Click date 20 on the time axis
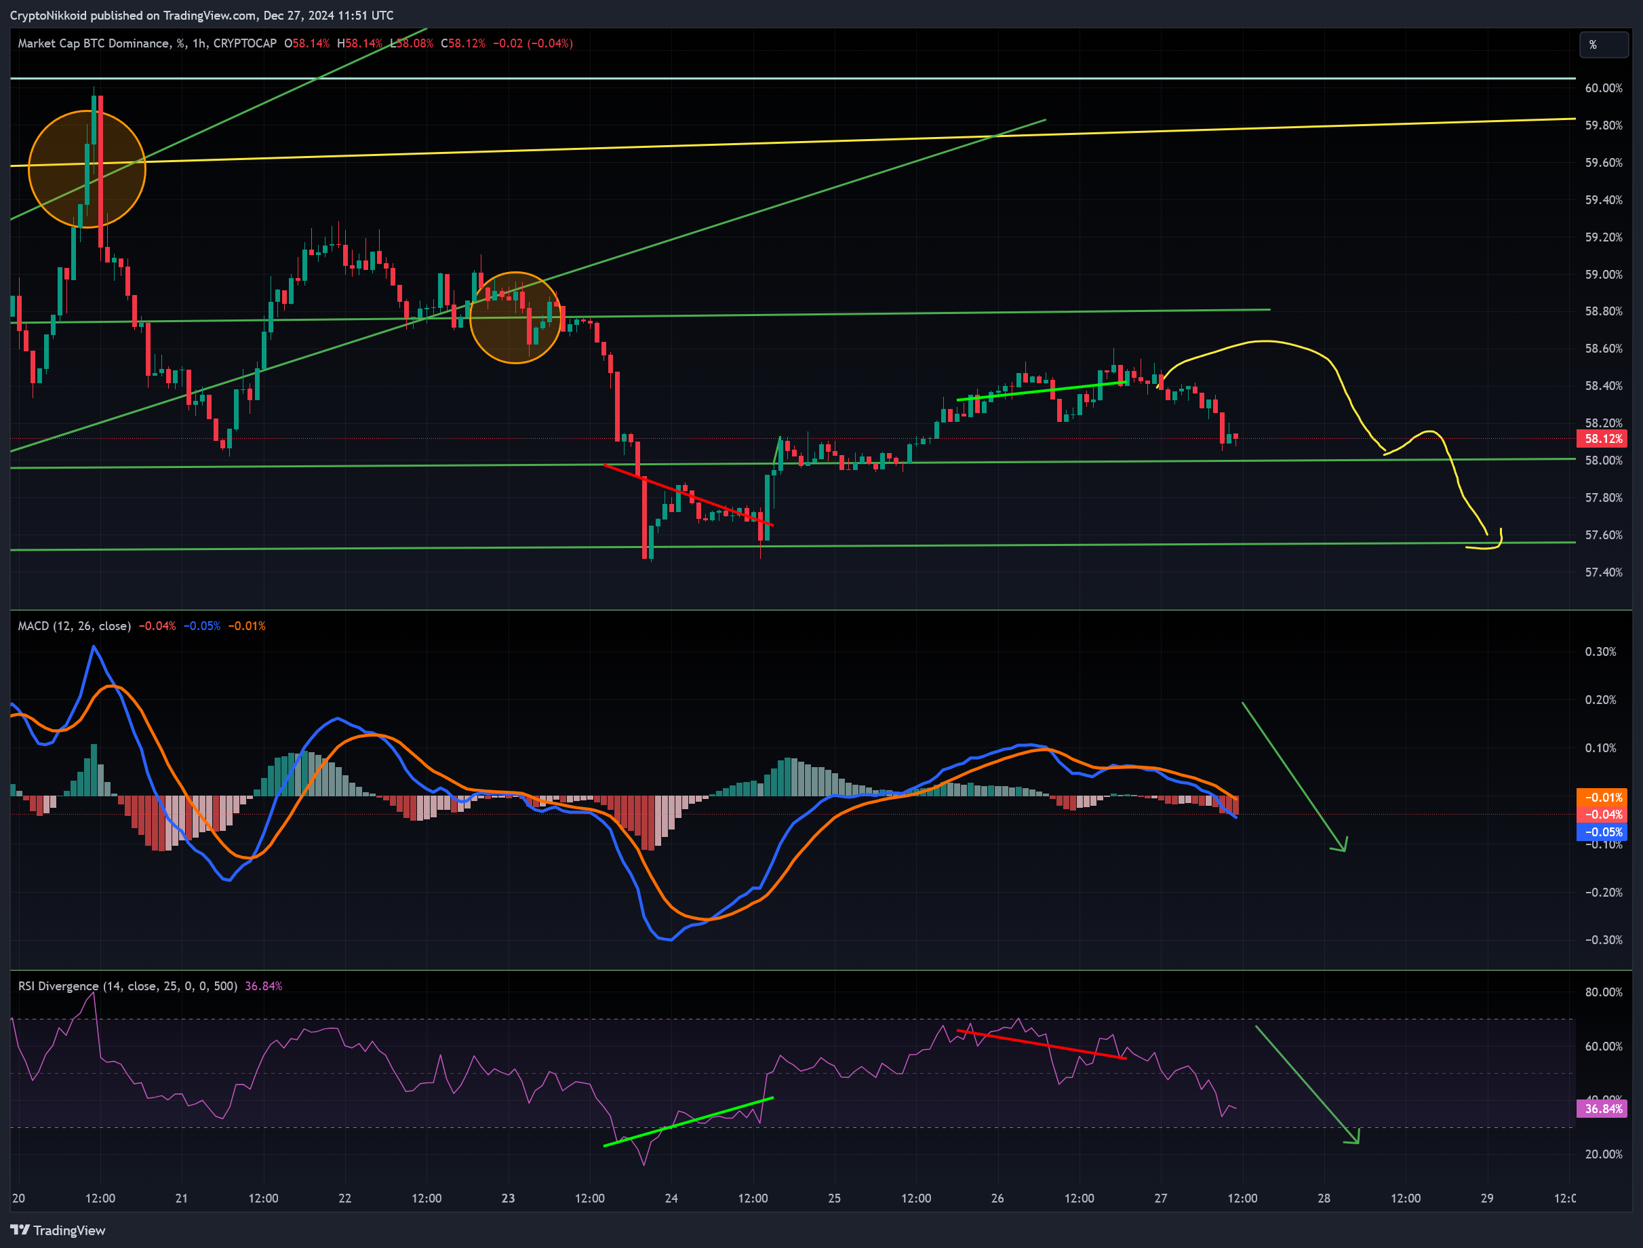The width and height of the screenshot is (1643, 1248). pos(18,1198)
